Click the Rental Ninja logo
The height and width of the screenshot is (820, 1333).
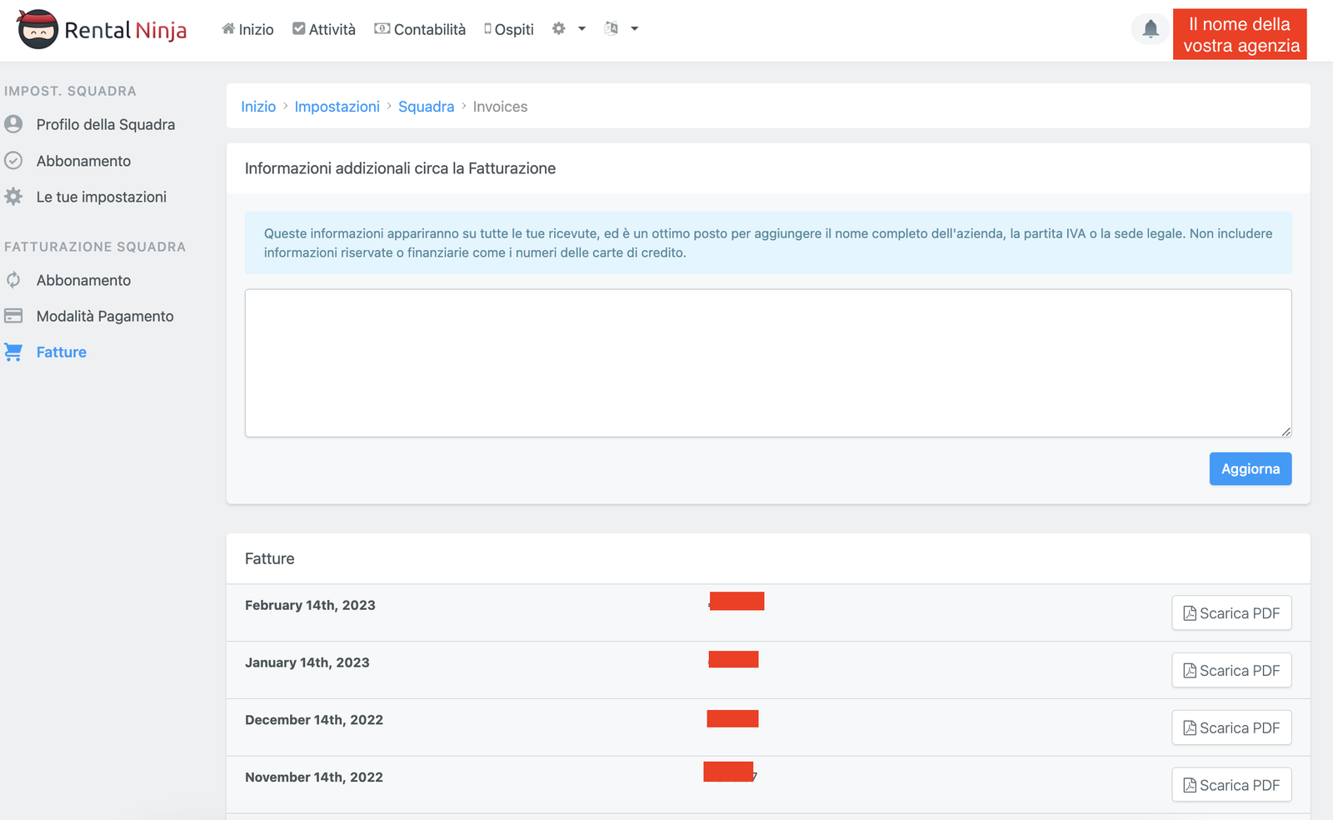click(102, 30)
